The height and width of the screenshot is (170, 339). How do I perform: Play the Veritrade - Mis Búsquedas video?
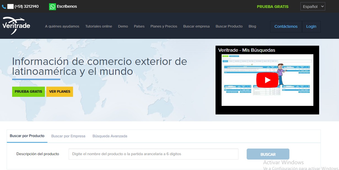tap(267, 80)
